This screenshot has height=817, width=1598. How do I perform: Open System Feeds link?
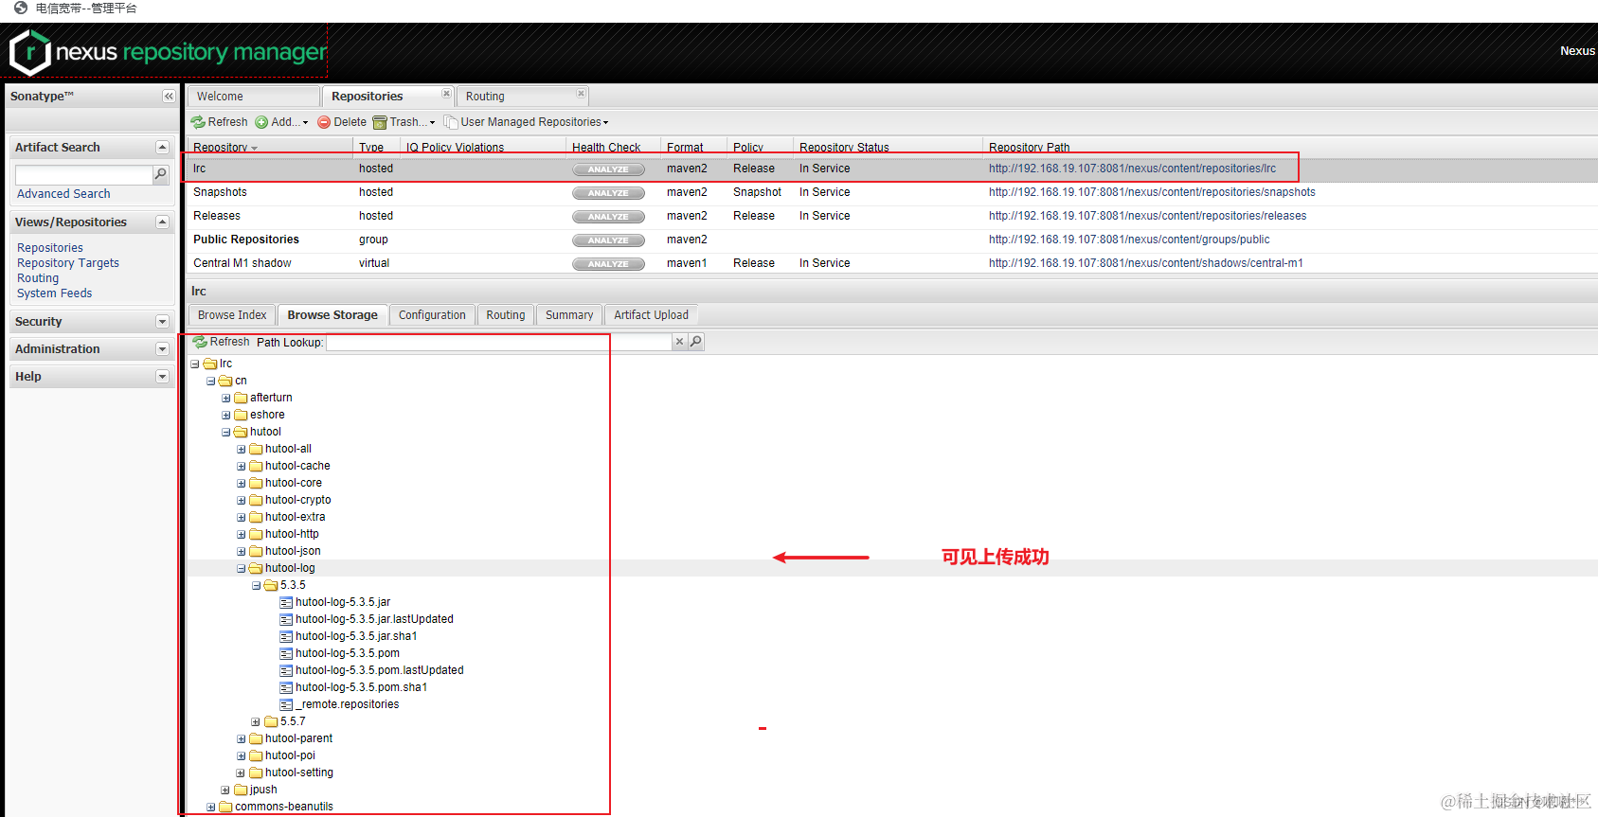coord(55,293)
